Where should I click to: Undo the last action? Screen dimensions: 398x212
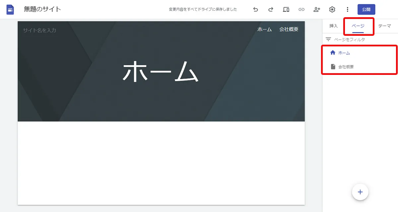click(x=255, y=10)
